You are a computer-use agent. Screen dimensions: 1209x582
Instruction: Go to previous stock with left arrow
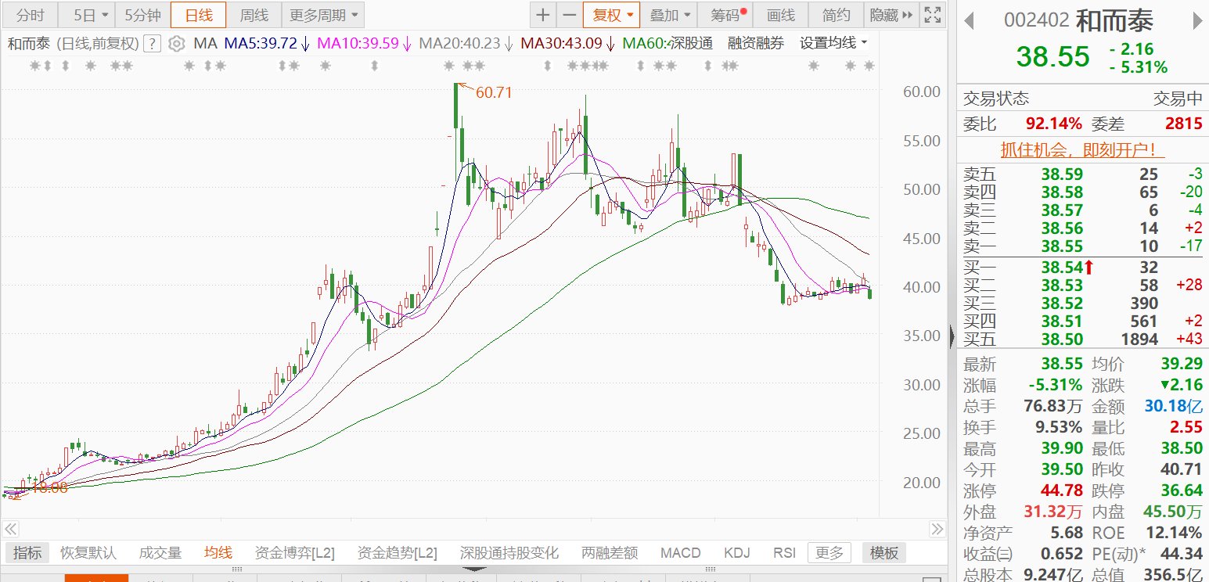pyautogui.click(x=969, y=20)
